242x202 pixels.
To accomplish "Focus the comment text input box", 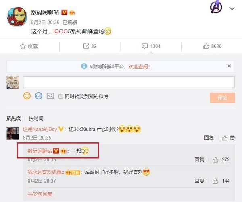I will pyautogui.click(x=129, y=82).
